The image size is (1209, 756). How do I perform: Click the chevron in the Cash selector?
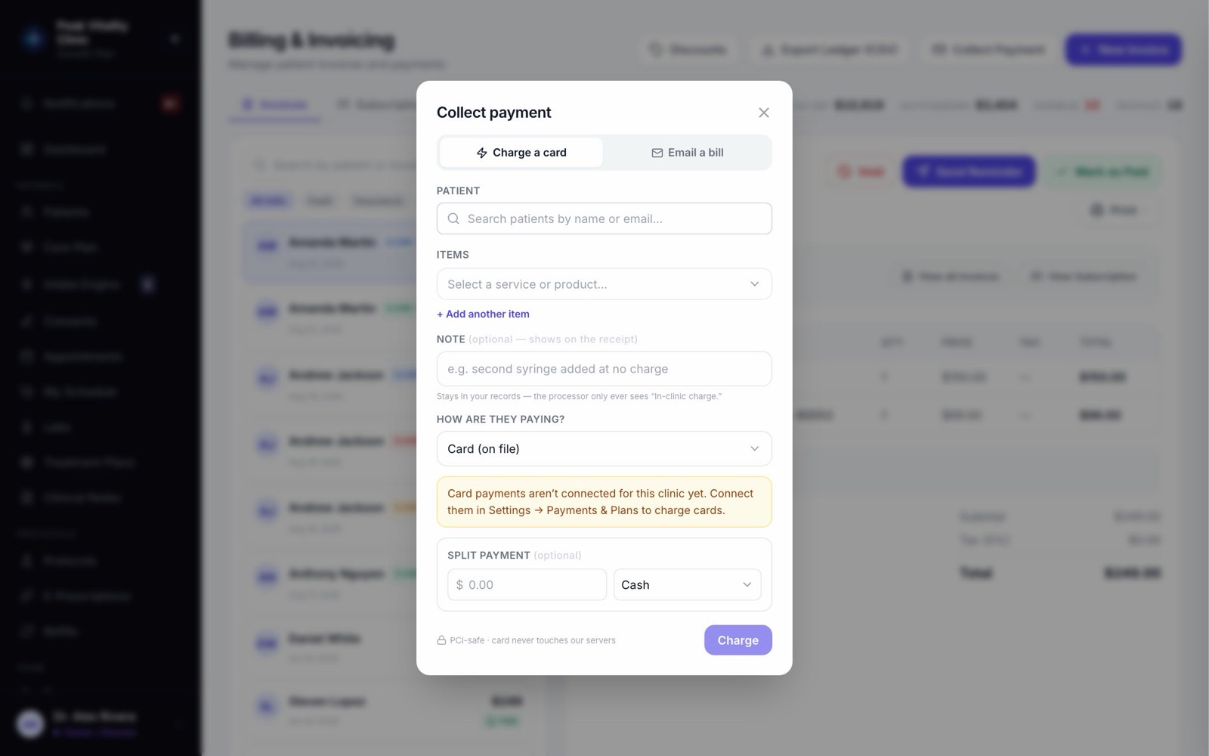coord(747,585)
